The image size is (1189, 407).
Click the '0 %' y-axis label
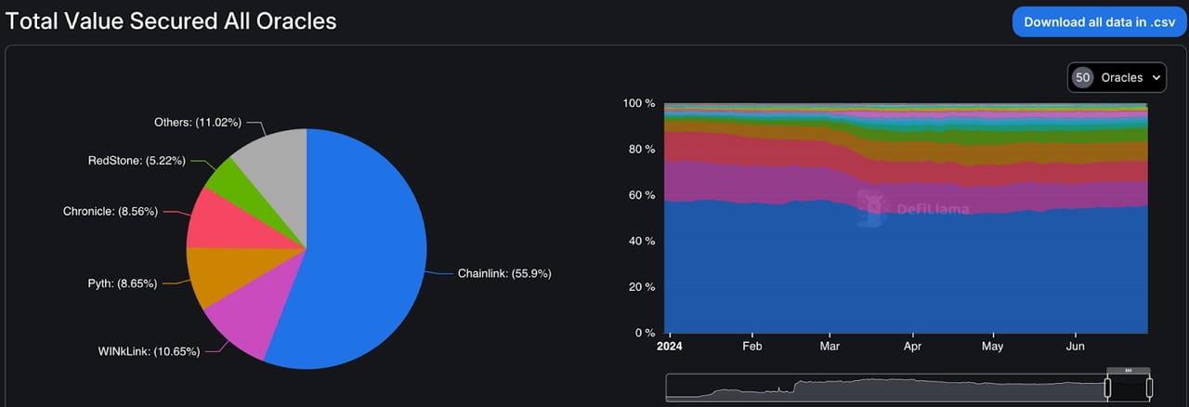pyautogui.click(x=646, y=333)
